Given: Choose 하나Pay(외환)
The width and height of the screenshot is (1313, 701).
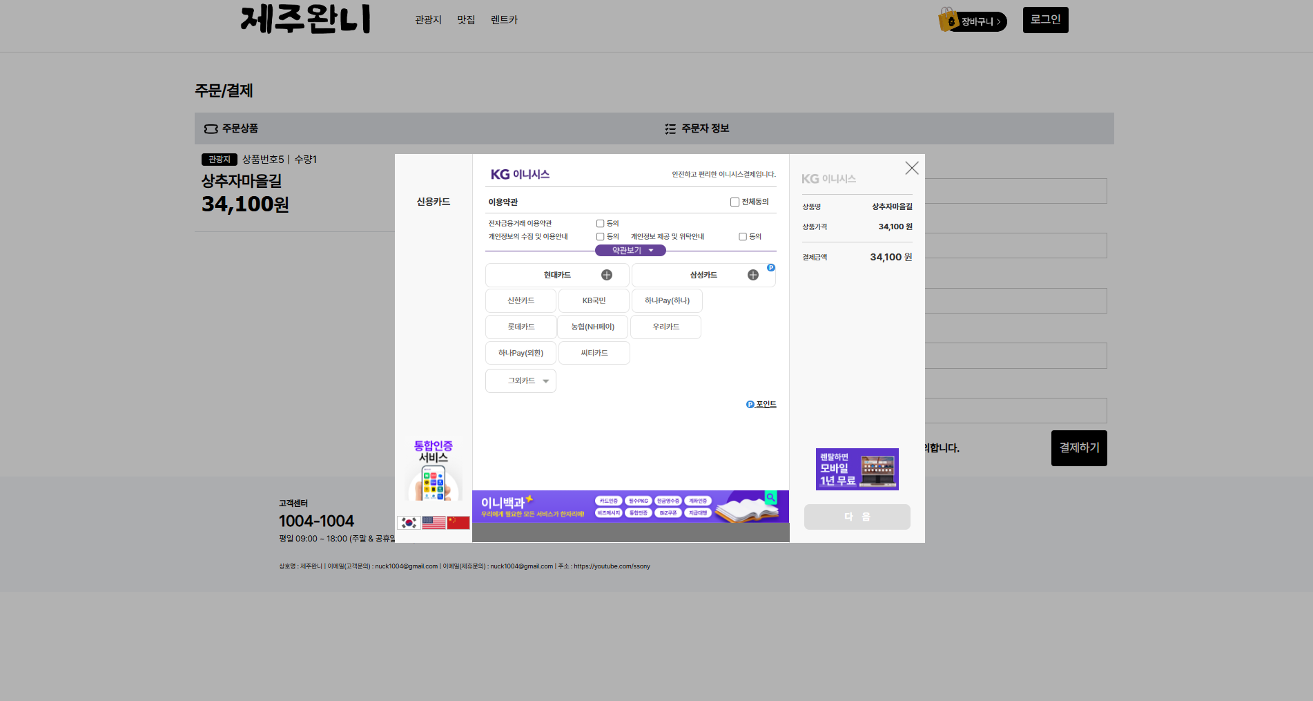Looking at the screenshot, I should [x=521, y=353].
